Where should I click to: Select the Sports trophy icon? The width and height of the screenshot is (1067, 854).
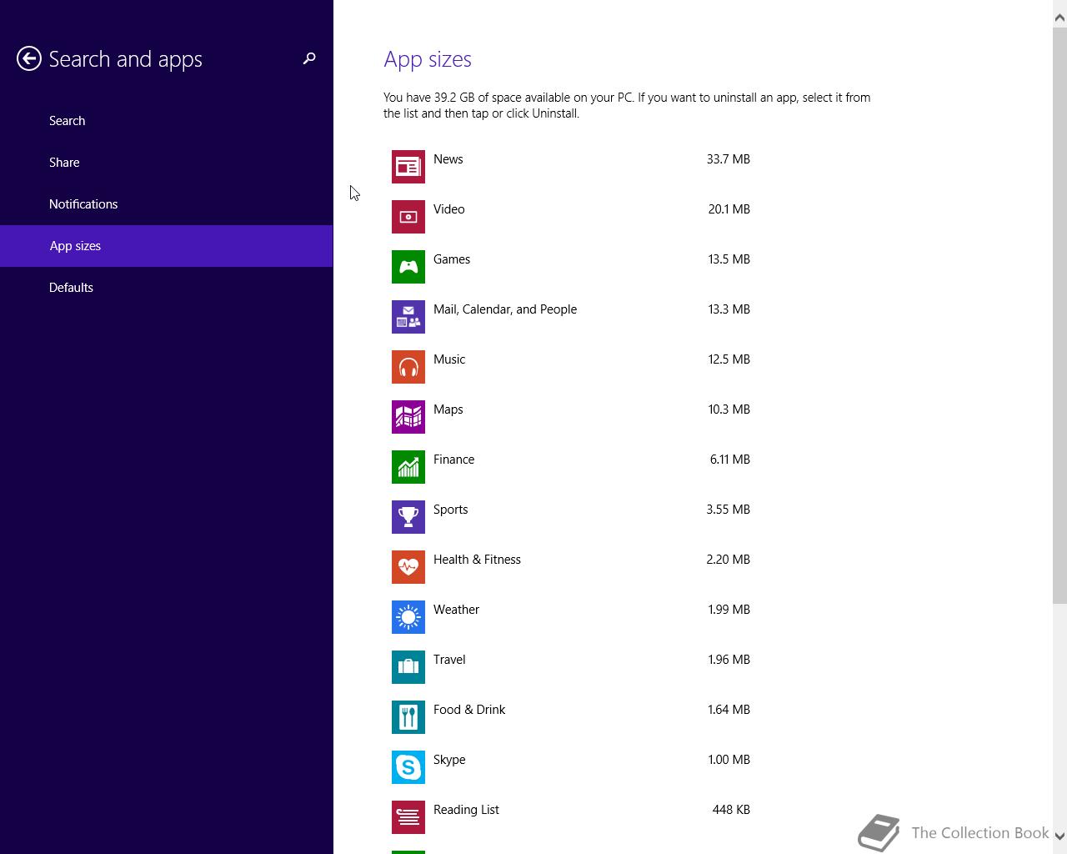tap(408, 517)
